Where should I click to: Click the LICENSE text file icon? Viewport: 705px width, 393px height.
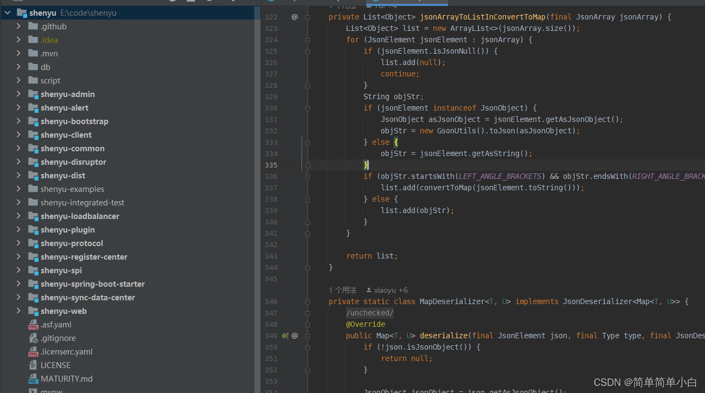click(x=33, y=365)
